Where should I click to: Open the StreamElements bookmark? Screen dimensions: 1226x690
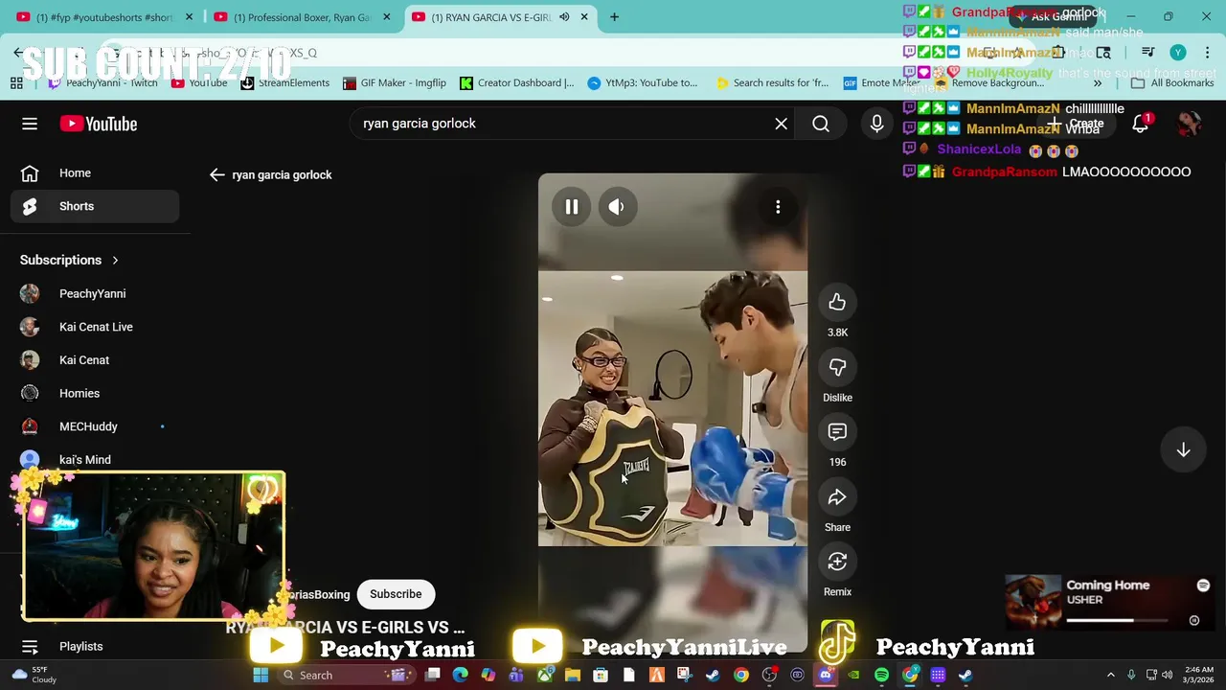pos(284,83)
